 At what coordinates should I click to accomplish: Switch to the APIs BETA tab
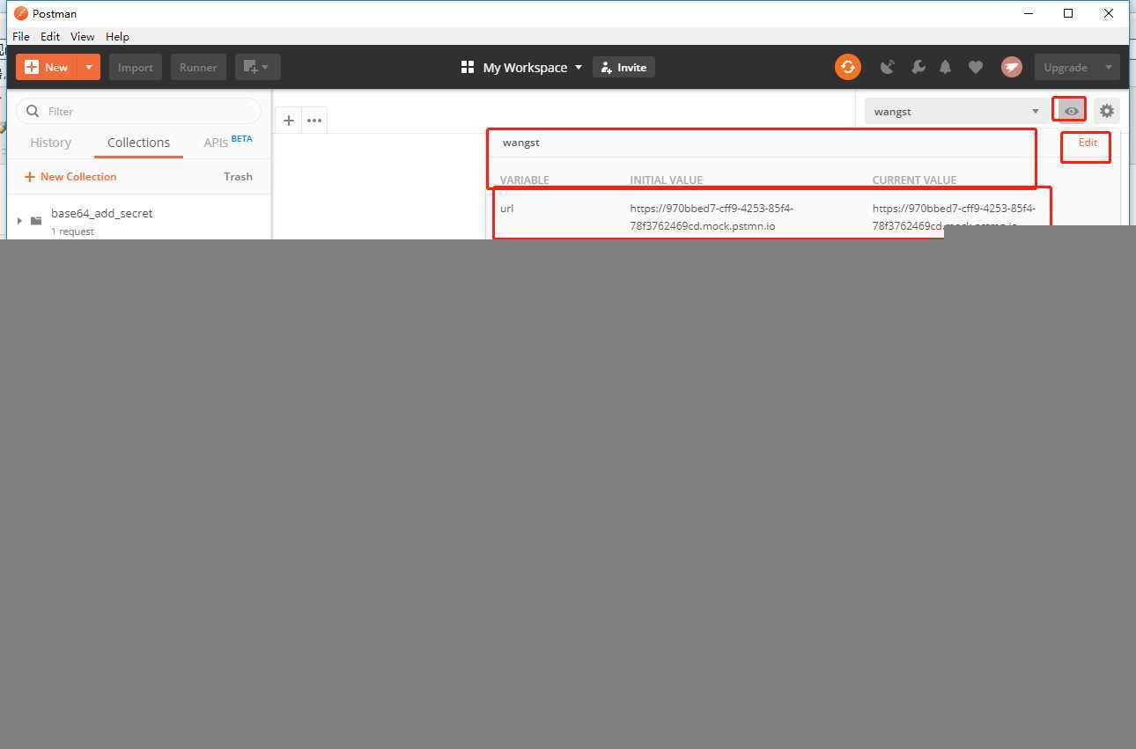[227, 142]
